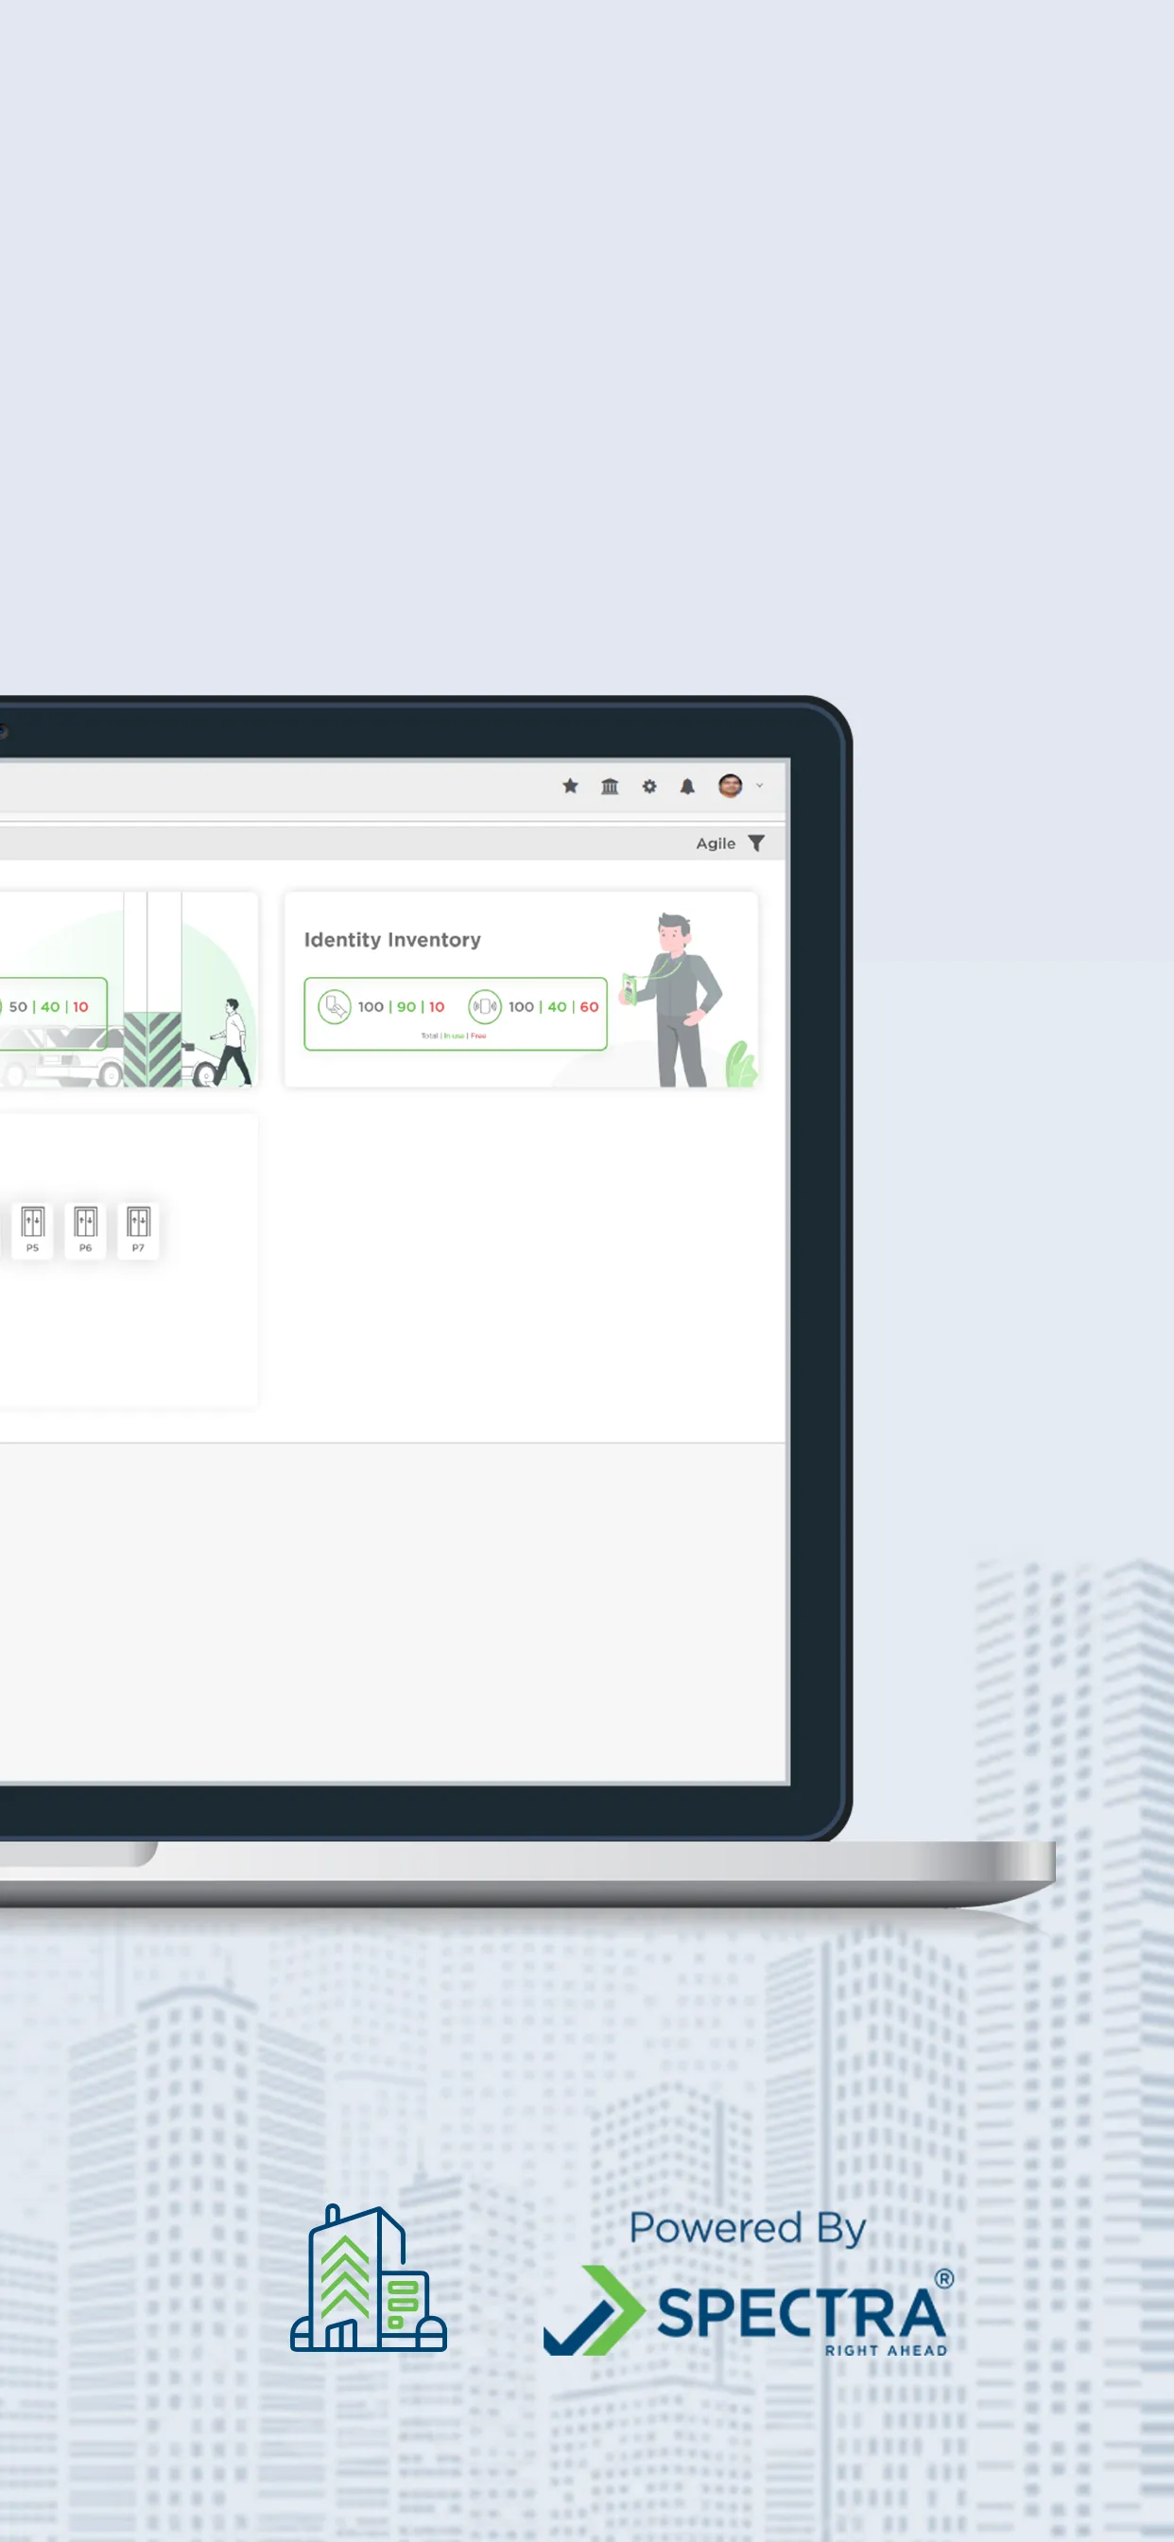Viewport: 1174px width, 2542px height.
Task: Click the Agile label
Action: tap(716, 843)
